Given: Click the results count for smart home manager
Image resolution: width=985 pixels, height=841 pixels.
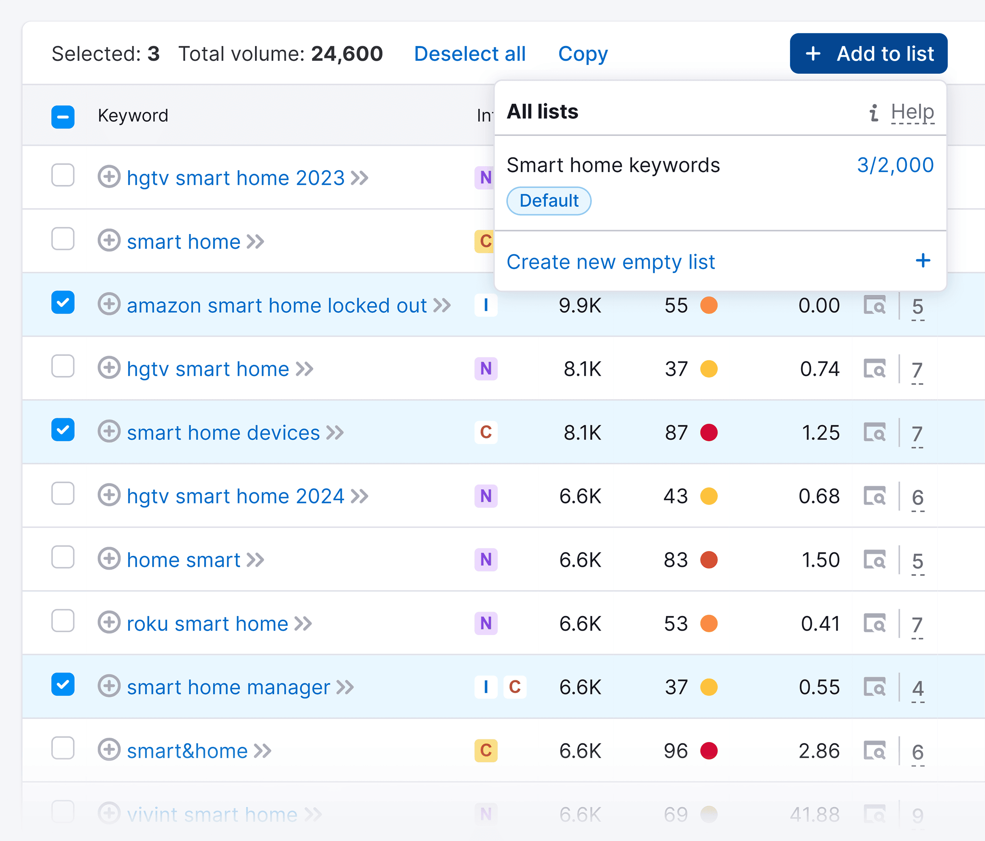Looking at the screenshot, I should click(918, 688).
